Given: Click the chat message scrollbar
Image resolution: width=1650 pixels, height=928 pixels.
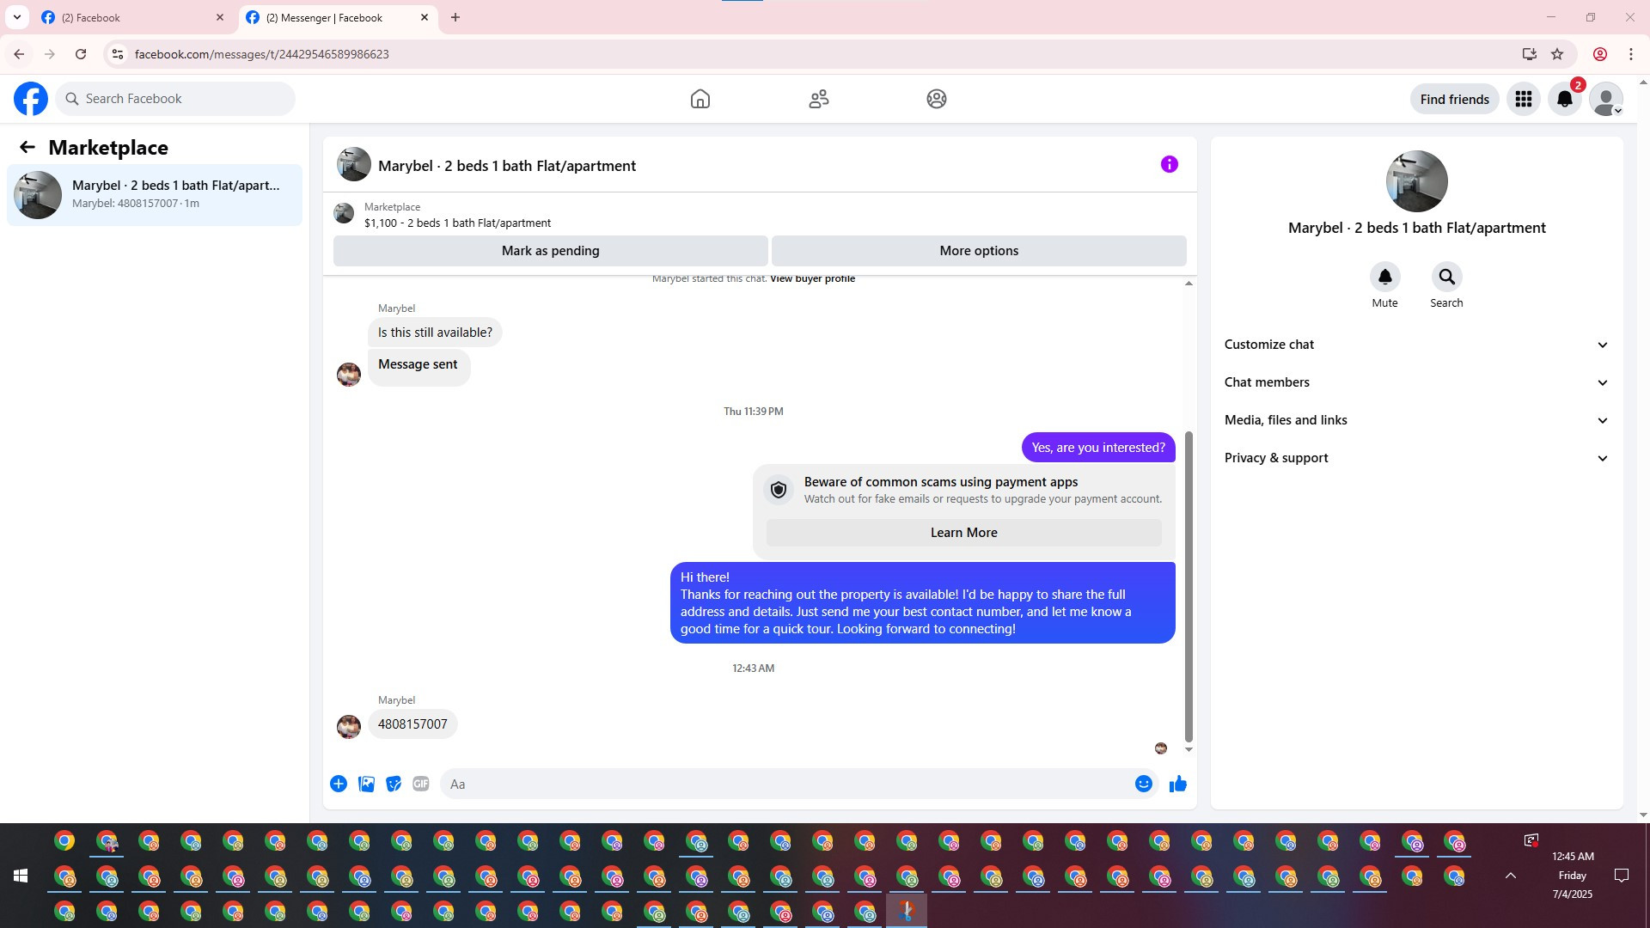Looking at the screenshot, I should click(1189, 584).
